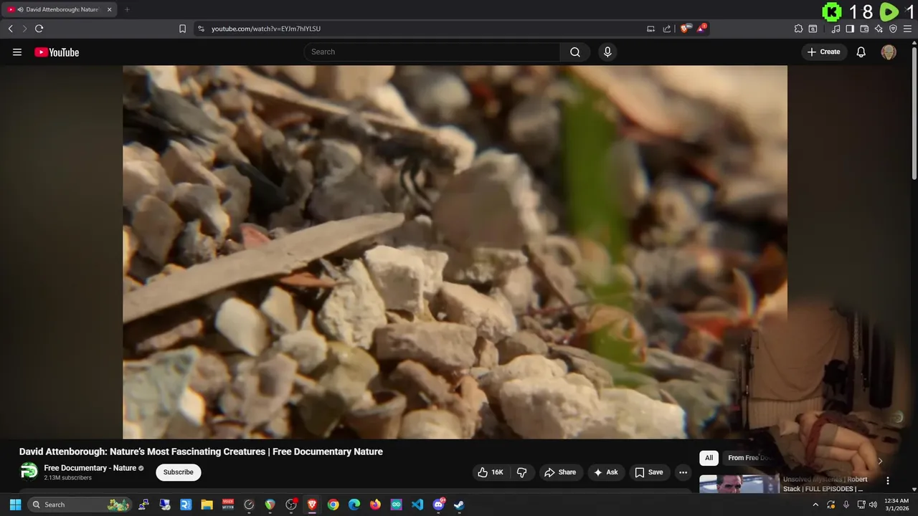Image resolution: width=918 pixels, height=516 pixels.
Task: Start voice search with the microphone icon
Action: tap(607, 52)
